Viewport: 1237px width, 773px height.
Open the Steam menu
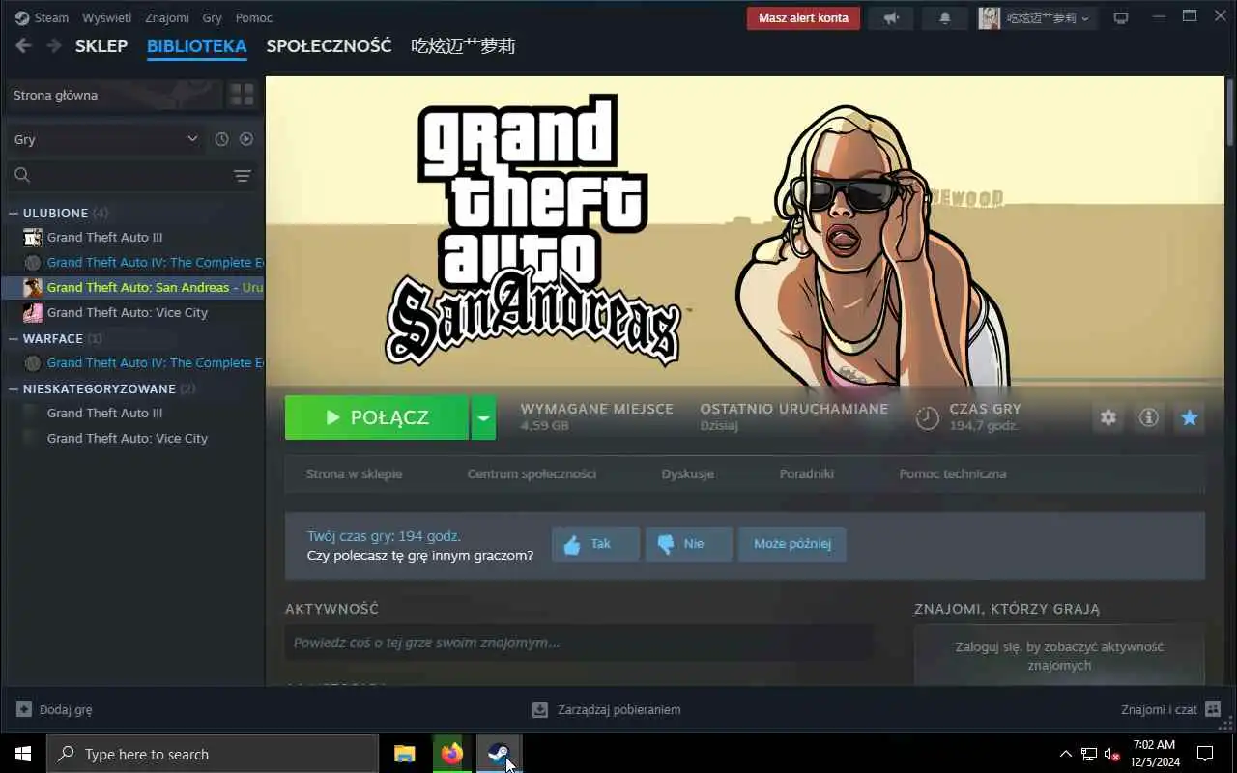51,17
